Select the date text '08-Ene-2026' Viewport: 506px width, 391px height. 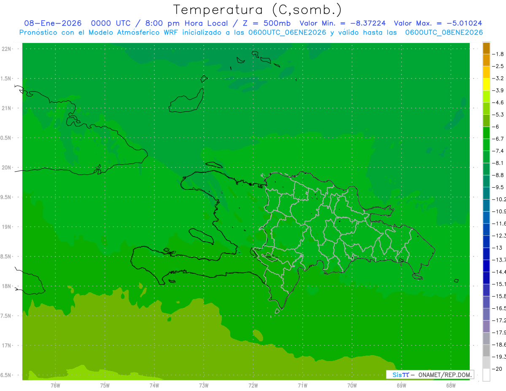point(53,23)
